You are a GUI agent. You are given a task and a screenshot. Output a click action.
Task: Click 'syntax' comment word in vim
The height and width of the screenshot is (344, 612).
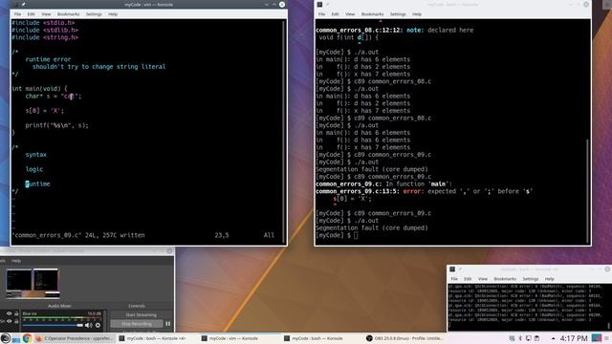(36, 155)
